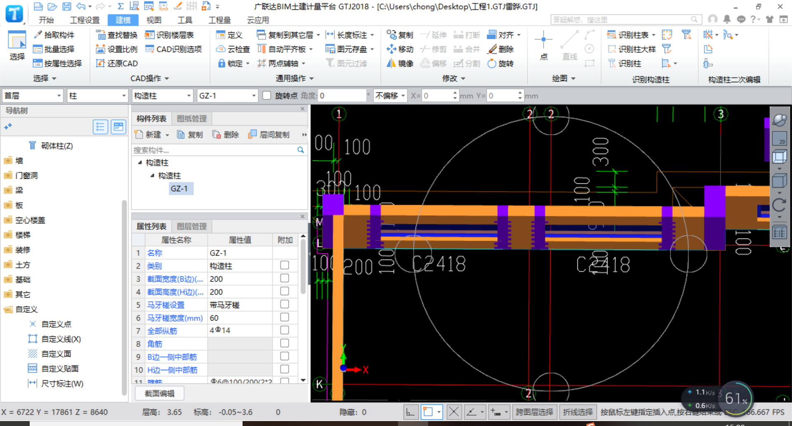
Task: Open 设置比例 set scale tool
Action: [x=117, y=49]
